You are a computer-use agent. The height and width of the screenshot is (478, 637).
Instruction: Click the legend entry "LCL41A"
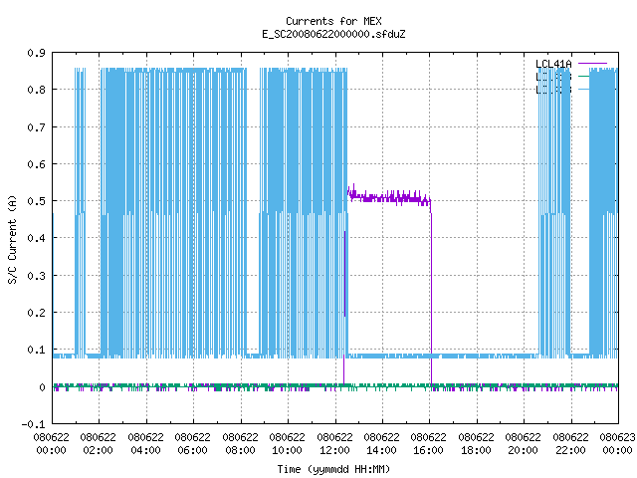553,64
